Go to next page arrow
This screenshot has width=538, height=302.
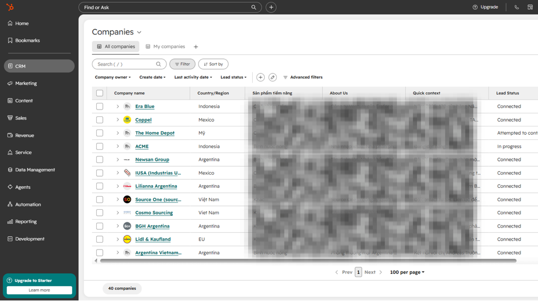[x=380, y=272]
